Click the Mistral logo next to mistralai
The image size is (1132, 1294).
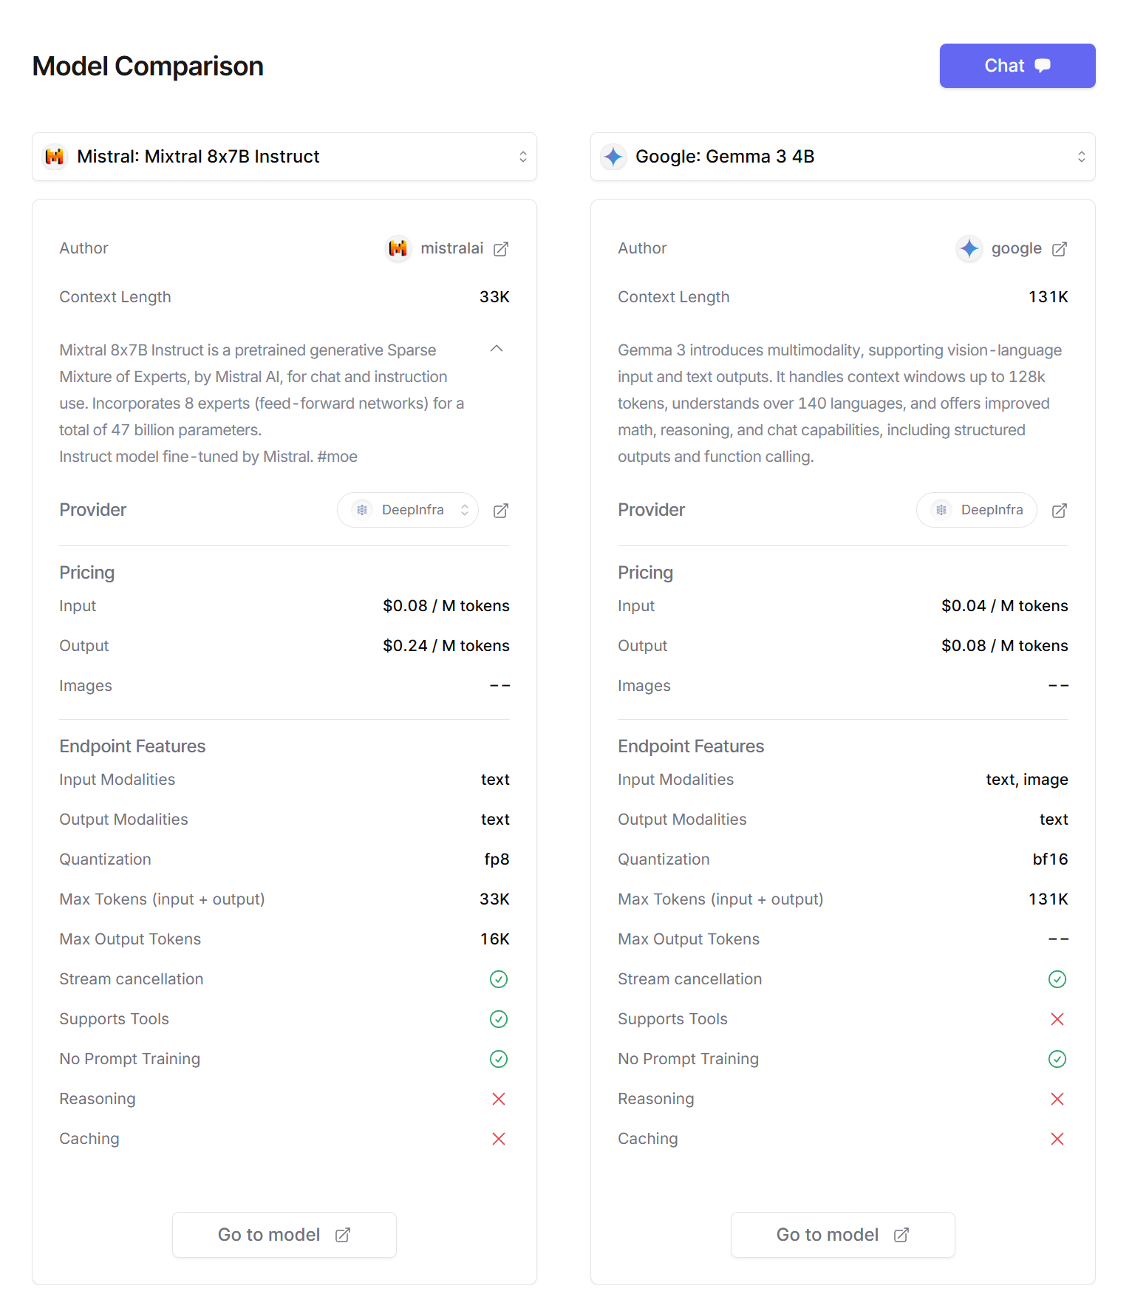398,248
